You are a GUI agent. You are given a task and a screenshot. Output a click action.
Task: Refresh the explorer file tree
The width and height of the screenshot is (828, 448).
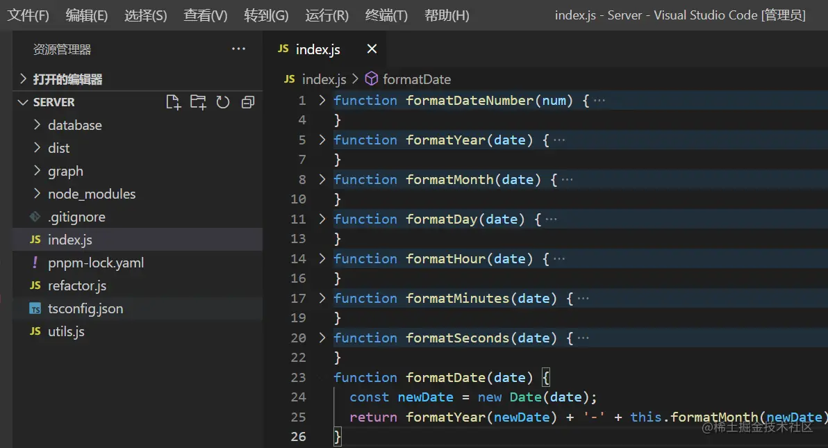[222, 103]
